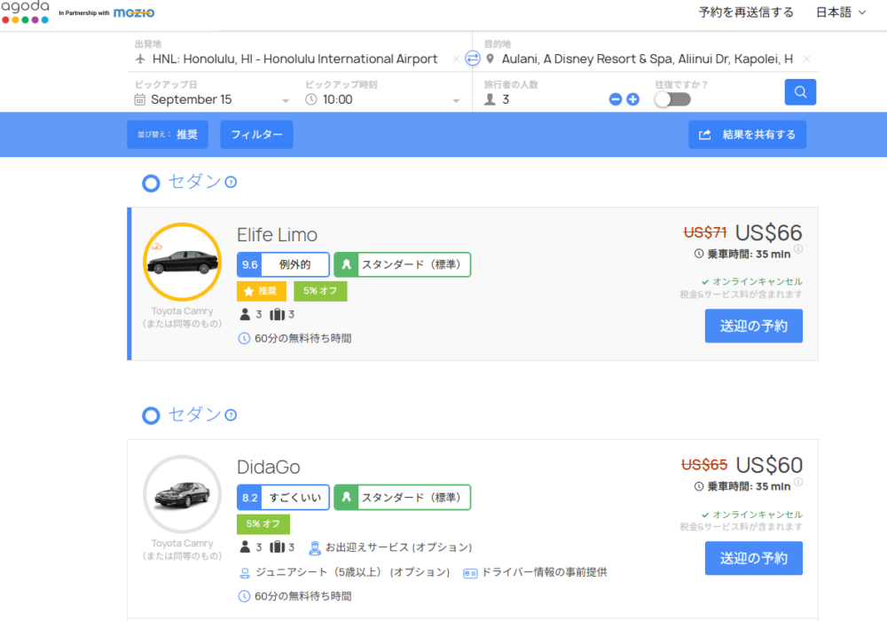Increase passenger count with plus icon
Viewport: 887px width, 621px height.
[x=632, y=99]
